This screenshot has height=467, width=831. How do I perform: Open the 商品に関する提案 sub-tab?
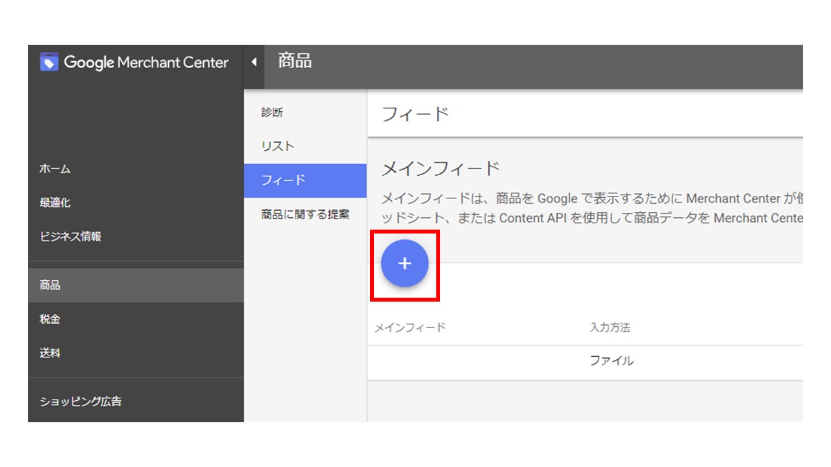click(x=305, y=214)
